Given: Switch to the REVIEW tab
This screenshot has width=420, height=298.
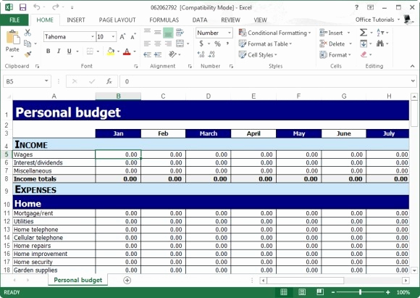Looking at the screenshot, I should pos(230,20).
